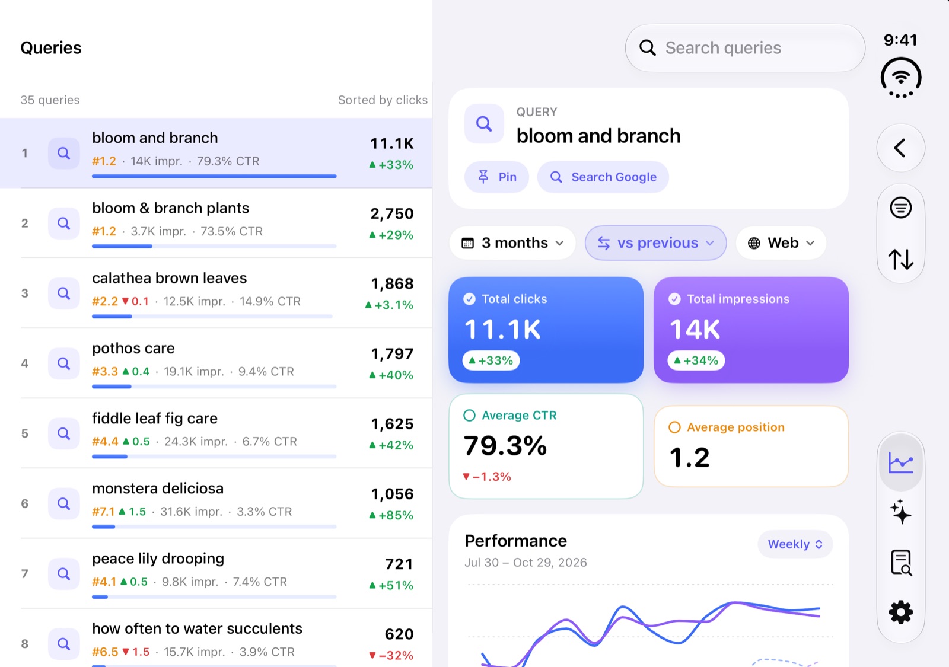Screen dimensions: 949x667
Task: Select the fiddle leaf fig care query
Action: [x=216, y=433]
